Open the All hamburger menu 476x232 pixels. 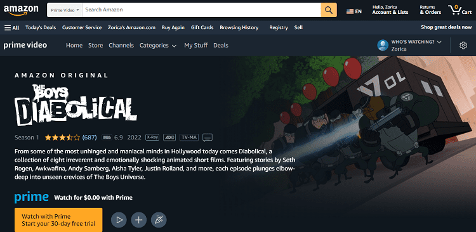pyautogui.click(x=12, y=28)
